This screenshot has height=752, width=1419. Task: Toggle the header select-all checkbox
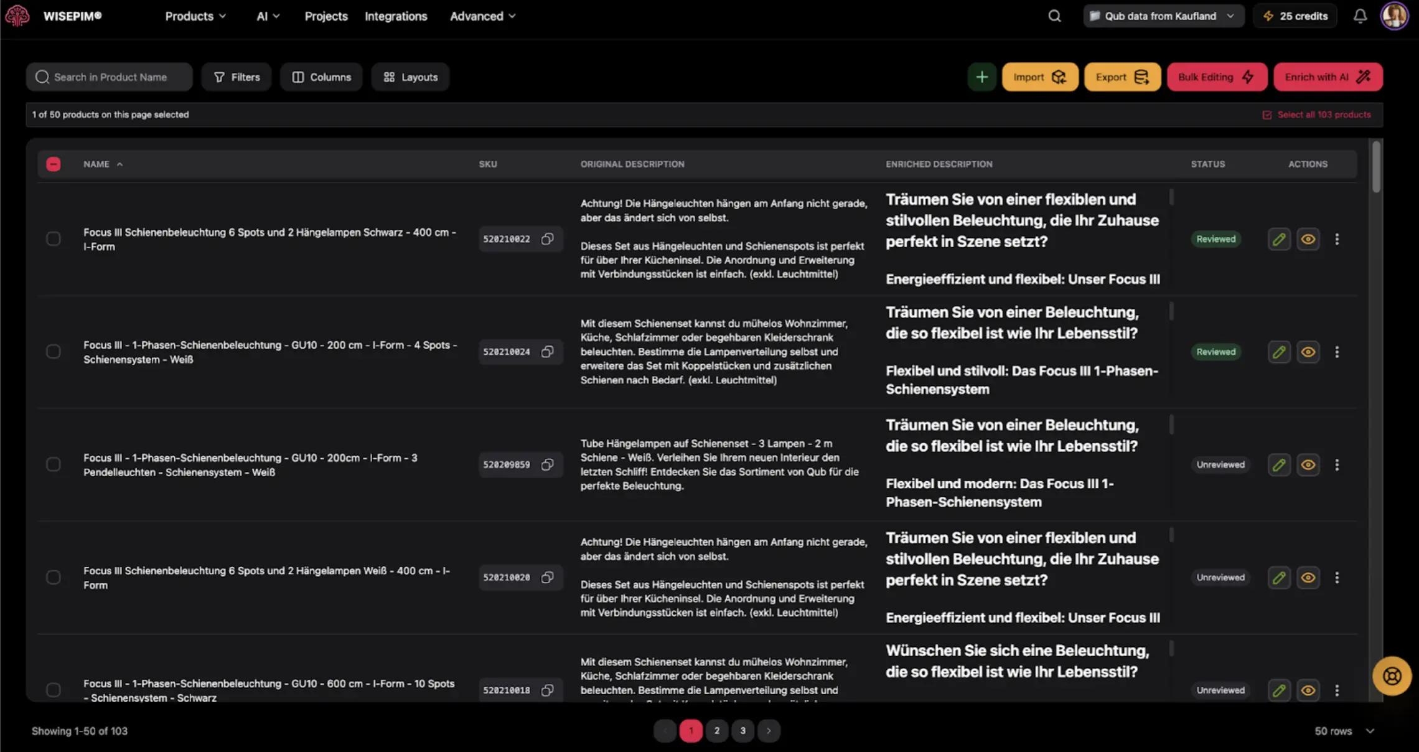click(54, 164)
